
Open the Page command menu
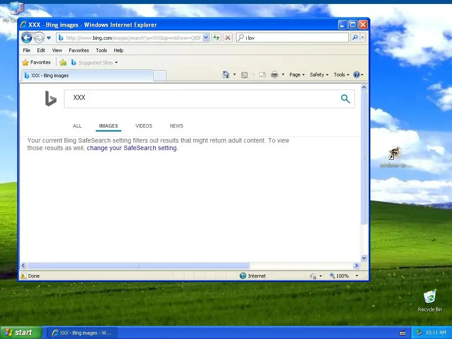(297, 75)
